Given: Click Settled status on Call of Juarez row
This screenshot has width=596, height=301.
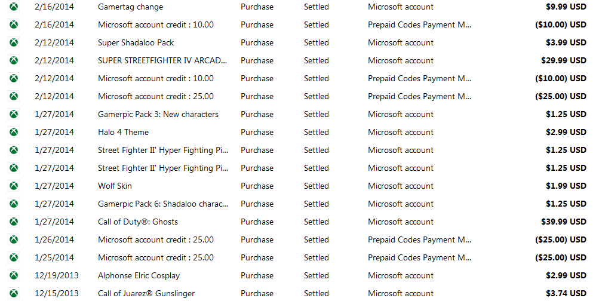Looking at the screenshot, I should click(x=317, y=293).
